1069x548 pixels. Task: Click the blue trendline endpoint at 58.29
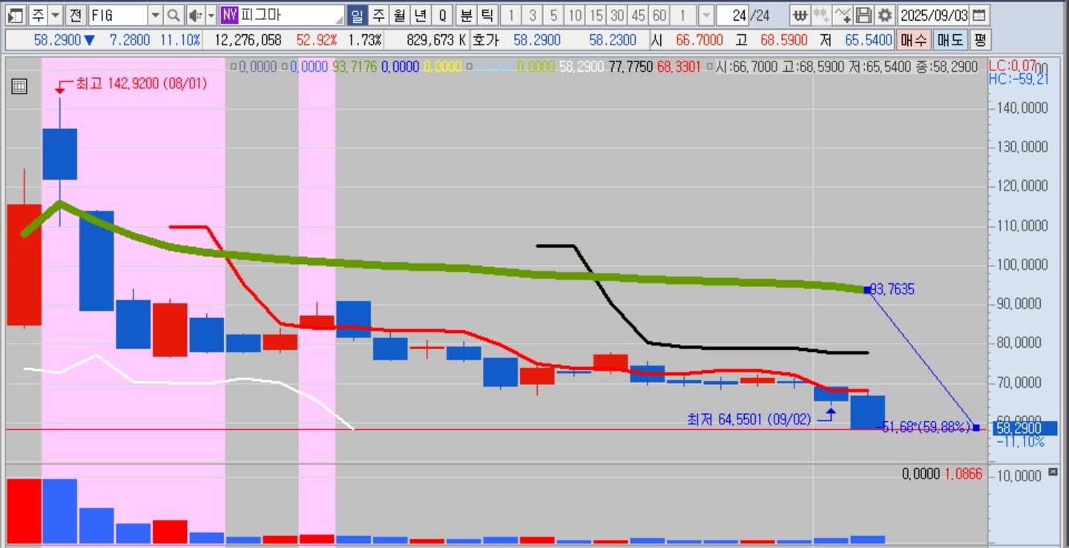976,428
